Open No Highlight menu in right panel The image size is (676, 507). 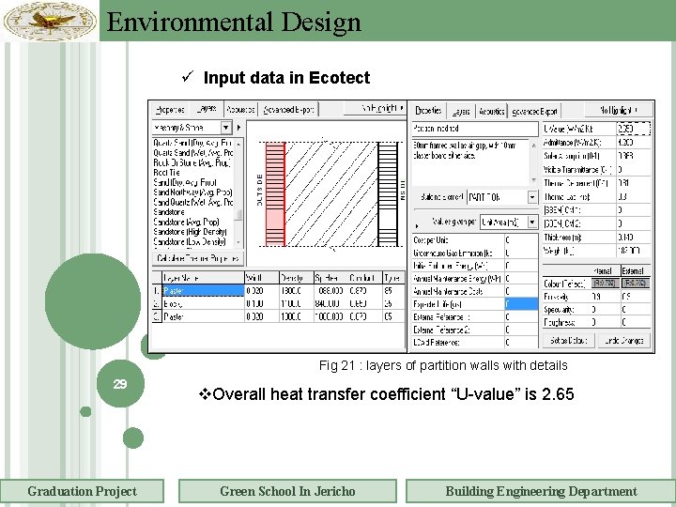click(x=618, y=111)
